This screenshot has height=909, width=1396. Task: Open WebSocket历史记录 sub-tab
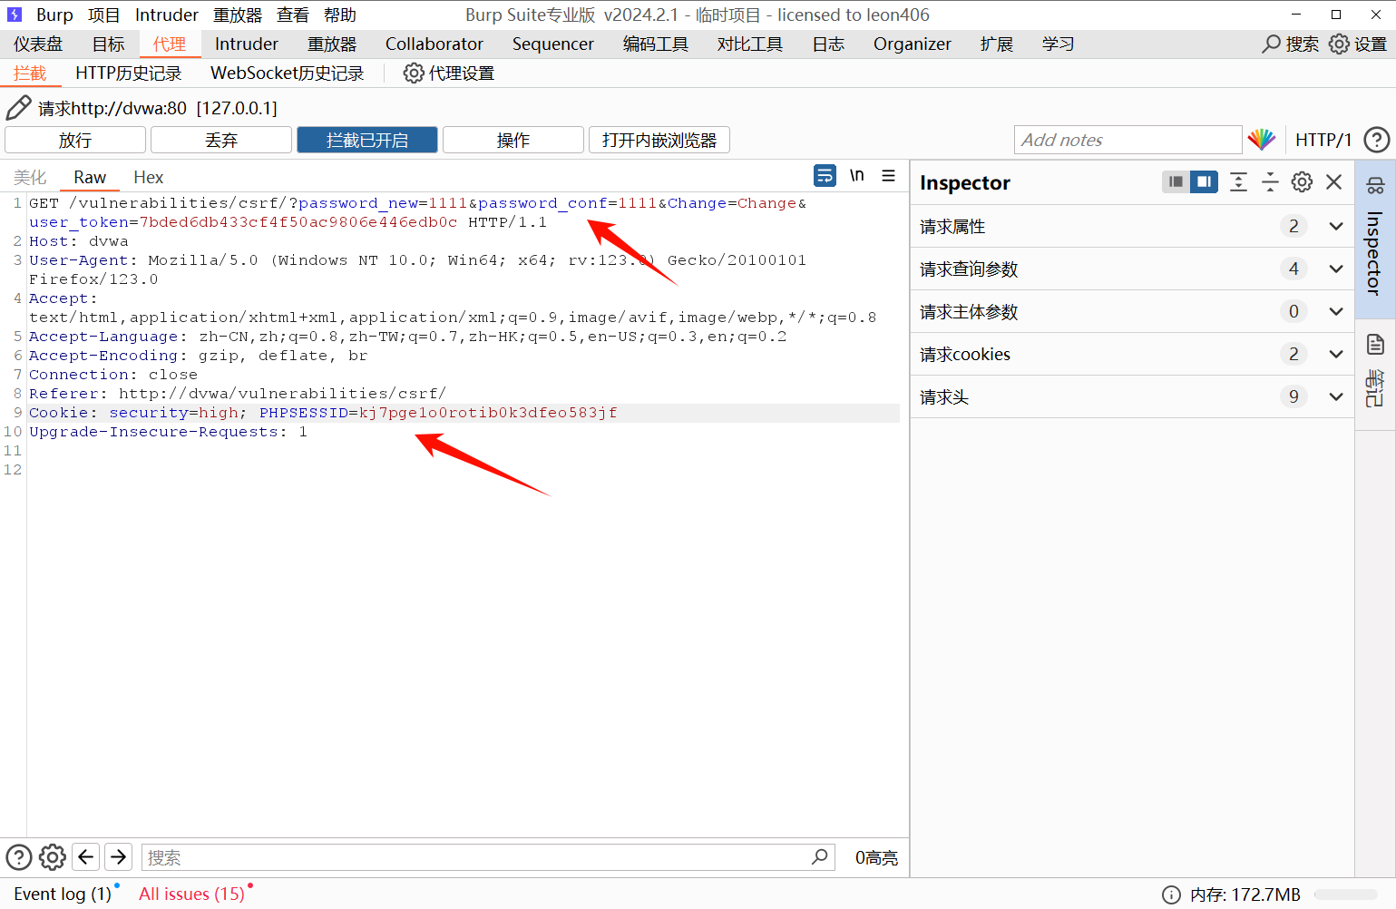(x=287, y=73)
